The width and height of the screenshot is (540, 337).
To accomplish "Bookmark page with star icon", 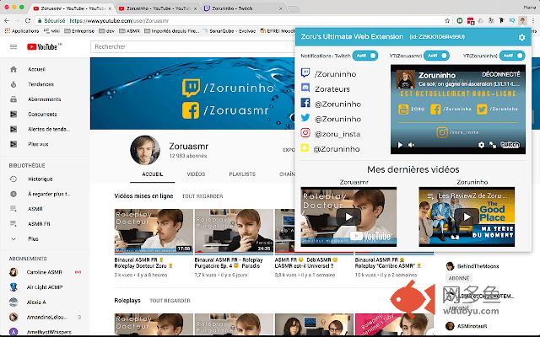I will pos(447,20).
